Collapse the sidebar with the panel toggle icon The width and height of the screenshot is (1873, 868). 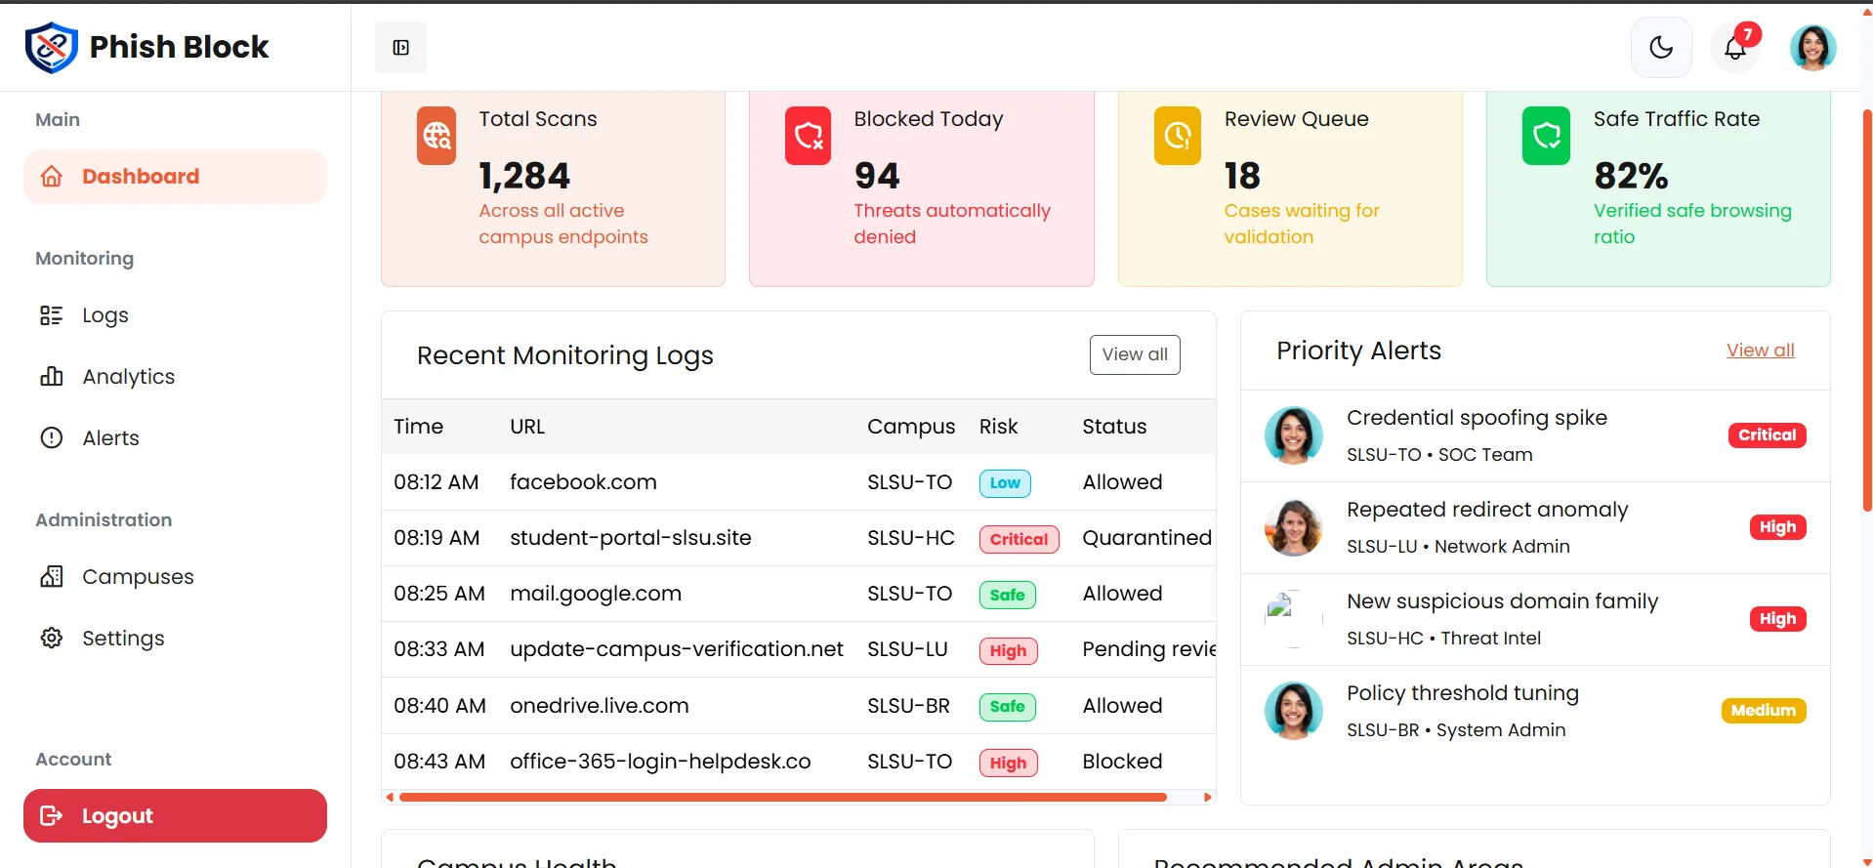pos(400,47)
